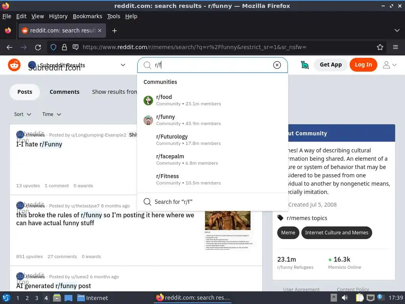This screenshot has height=304, width=405.
Task: Open Firefox View icon in tab bar
Action: point(8,30)
